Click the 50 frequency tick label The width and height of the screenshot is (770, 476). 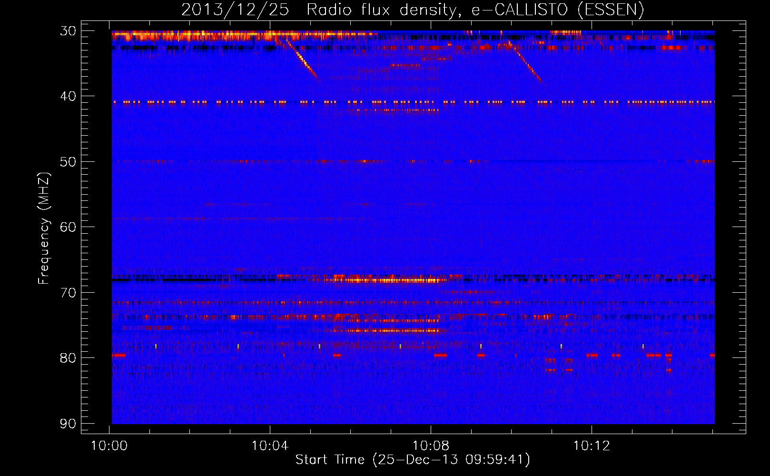pos(68,162)
